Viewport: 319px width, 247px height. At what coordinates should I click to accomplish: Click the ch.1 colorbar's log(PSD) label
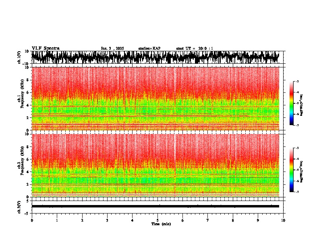[x=302, y=105]
